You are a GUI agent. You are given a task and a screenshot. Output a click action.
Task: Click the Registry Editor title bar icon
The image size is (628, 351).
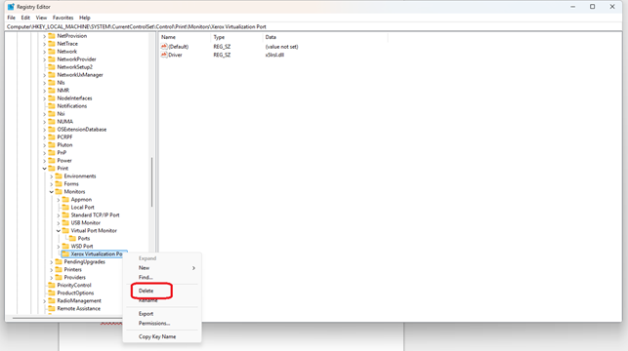pos(11,7)
